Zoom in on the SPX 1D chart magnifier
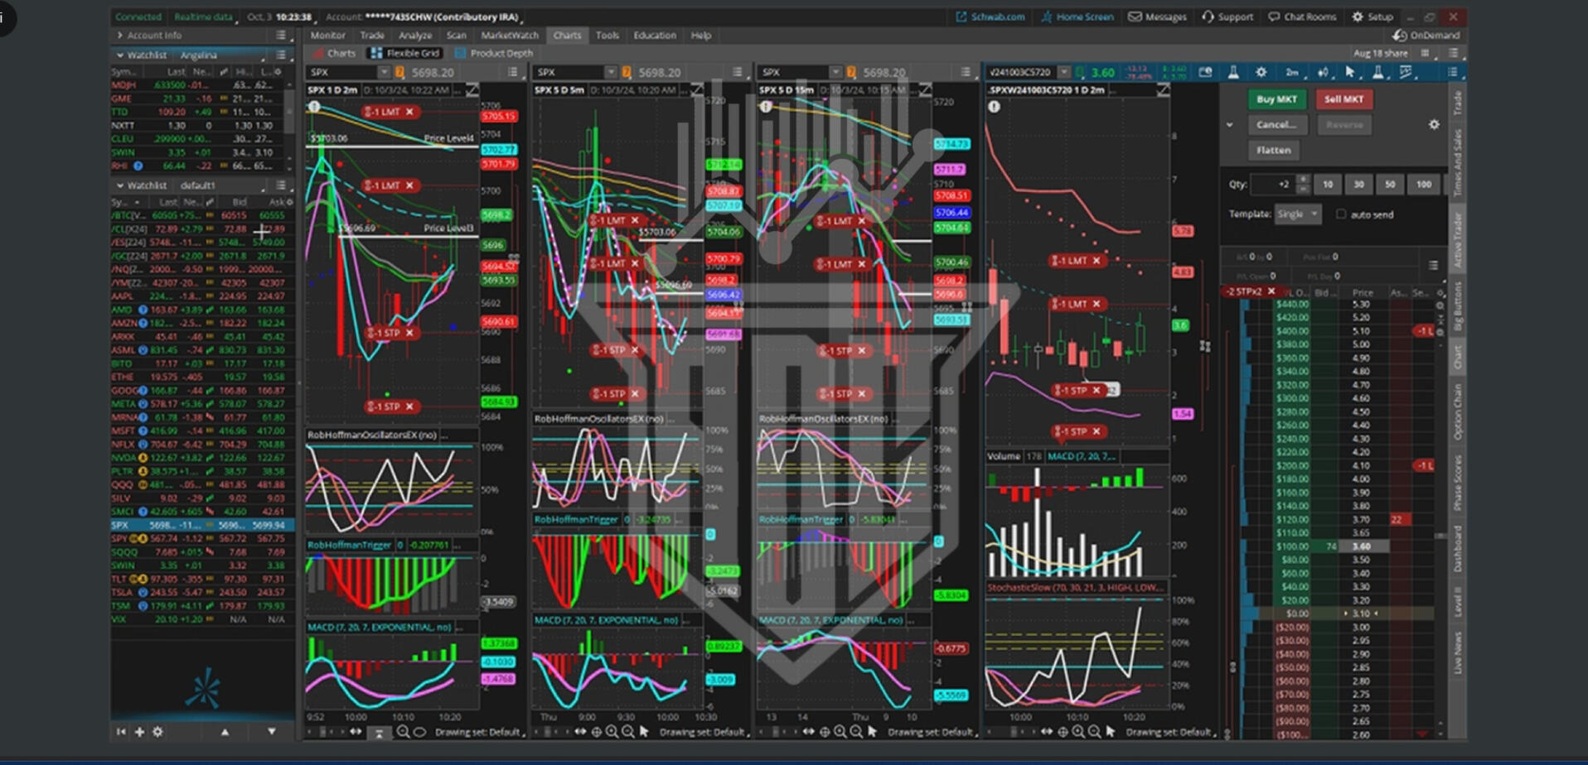The image size is (1588, 765). point(403,732)
